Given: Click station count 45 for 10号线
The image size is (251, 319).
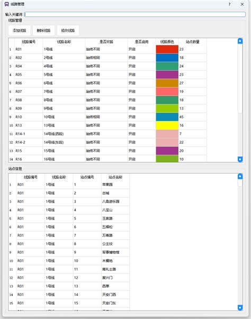Looking at the screenshot, I should 193,117.
